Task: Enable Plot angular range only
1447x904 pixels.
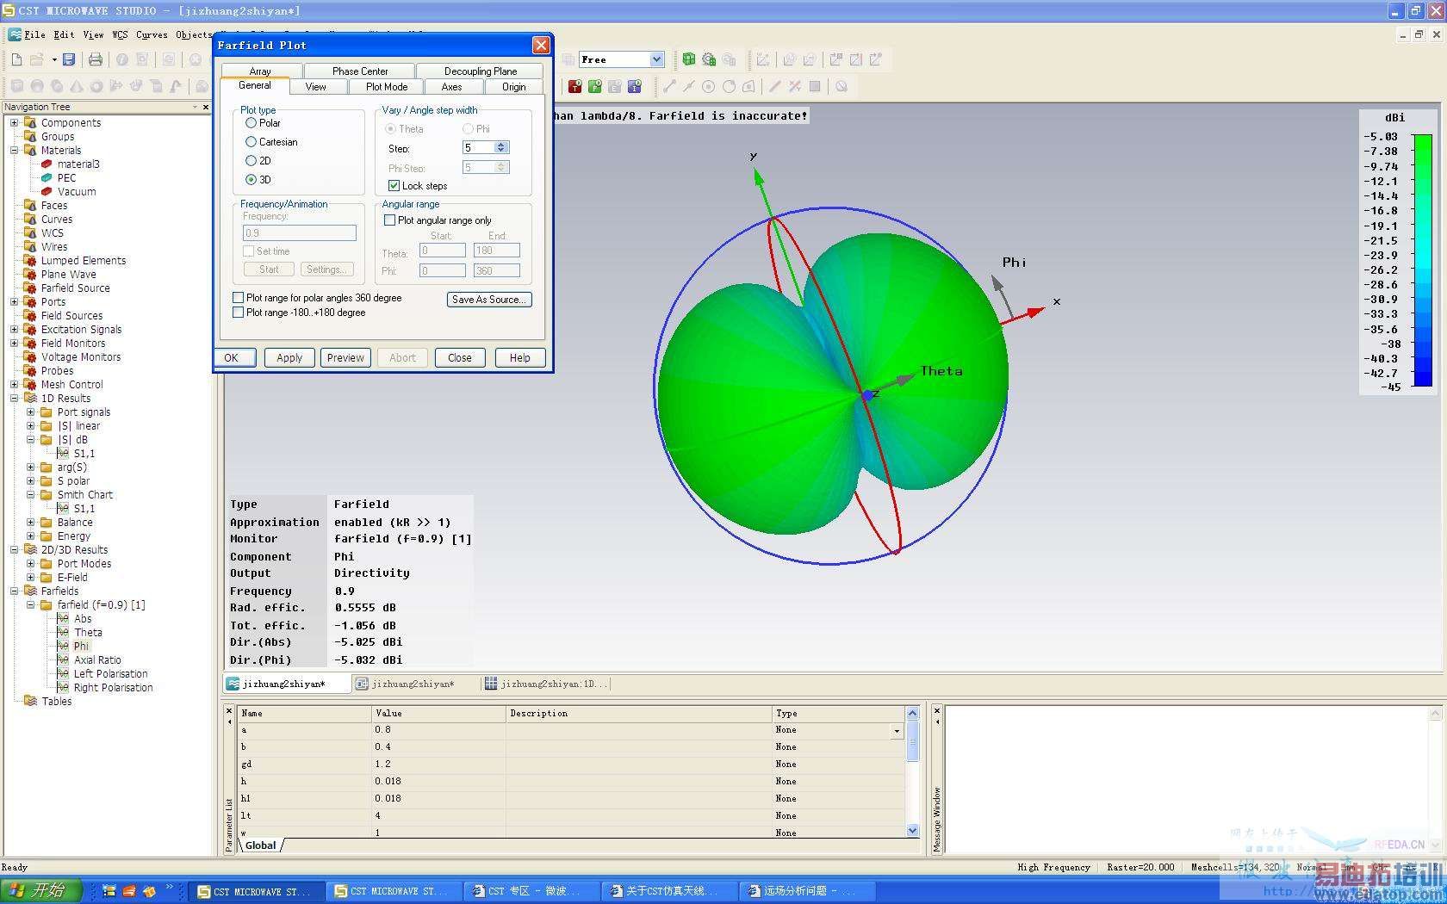Action: 389,220
